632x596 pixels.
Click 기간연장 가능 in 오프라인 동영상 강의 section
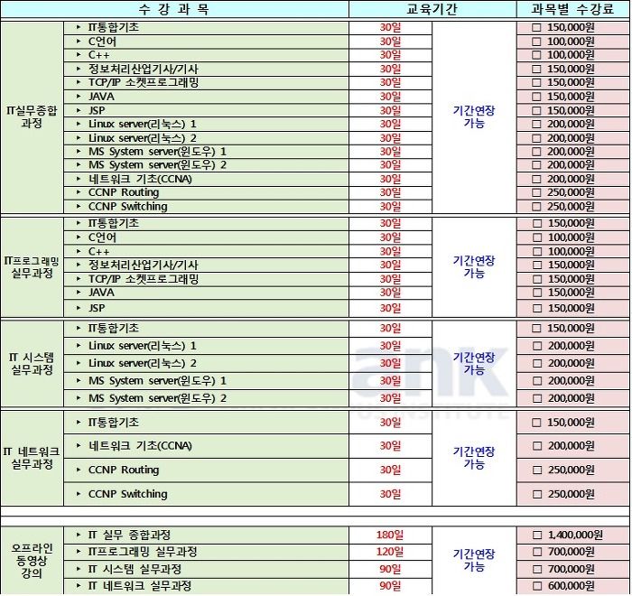pyautogui.click(x=474, y=561)
